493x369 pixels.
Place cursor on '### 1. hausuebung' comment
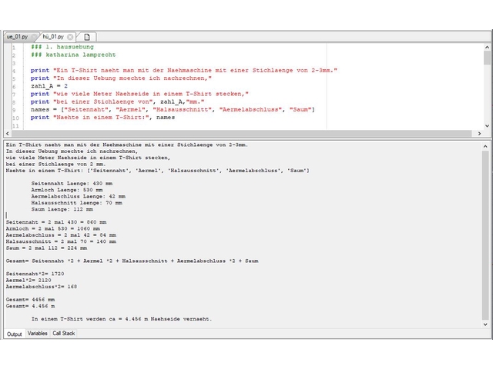point(62,47)
